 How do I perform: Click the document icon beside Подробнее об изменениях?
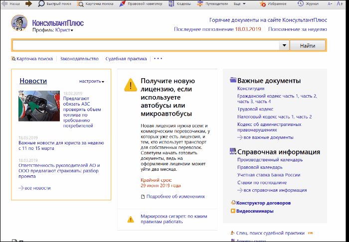[143, 197]
